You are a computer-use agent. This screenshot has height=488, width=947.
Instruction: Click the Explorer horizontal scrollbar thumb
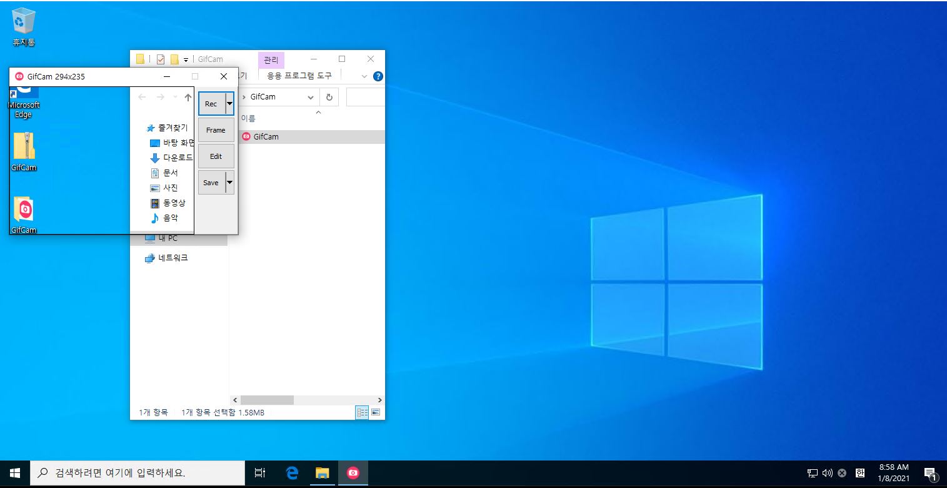tap(267, 400)
